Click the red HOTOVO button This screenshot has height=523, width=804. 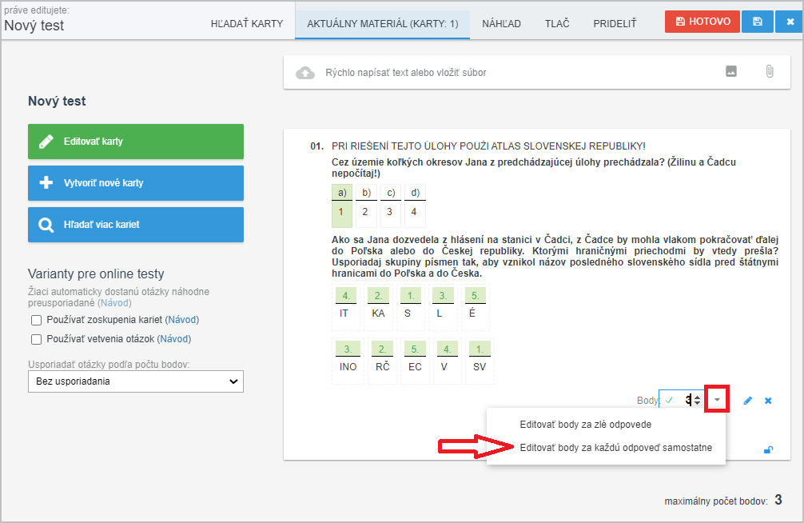(x=702, y=22)
